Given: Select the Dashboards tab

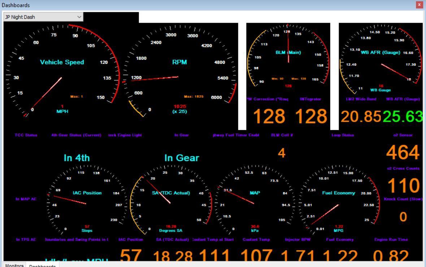Looking at the screenshot, I should pos(42,266).
